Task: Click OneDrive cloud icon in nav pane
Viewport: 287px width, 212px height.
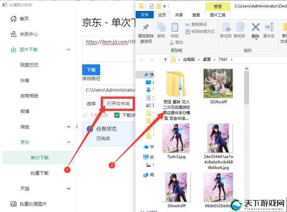Action: tap(146, 147)
